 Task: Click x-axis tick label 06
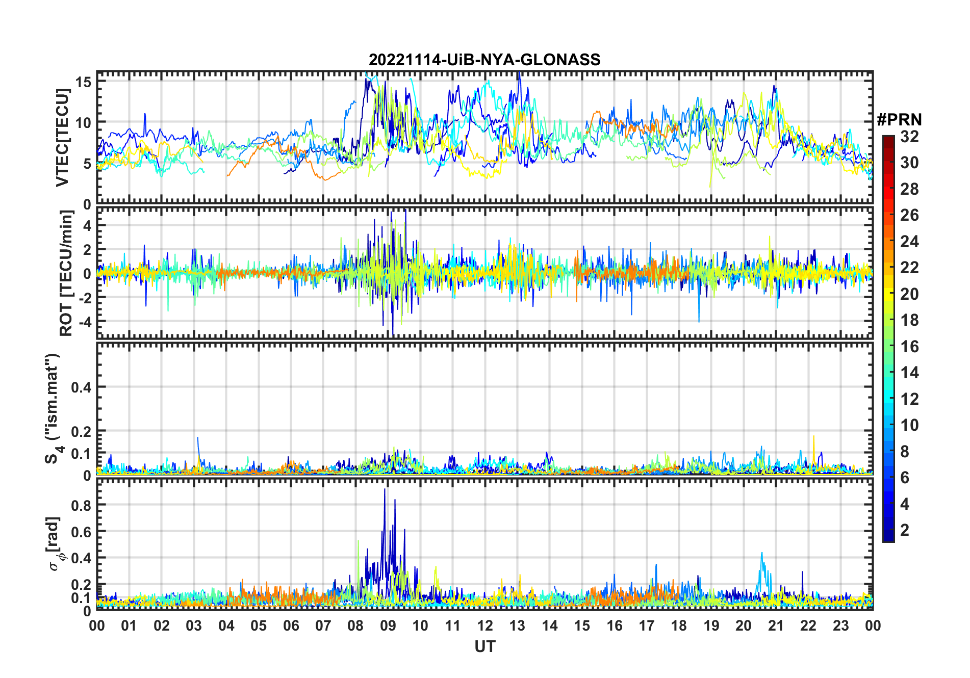point(291,625)
